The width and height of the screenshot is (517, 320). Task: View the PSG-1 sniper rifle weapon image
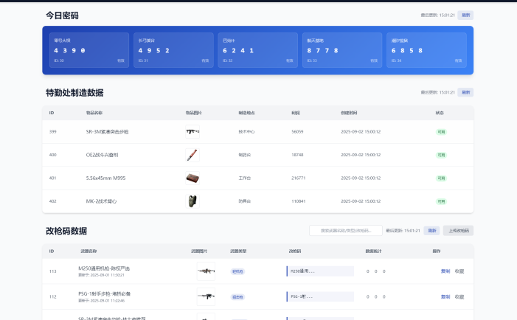point(206,297)
